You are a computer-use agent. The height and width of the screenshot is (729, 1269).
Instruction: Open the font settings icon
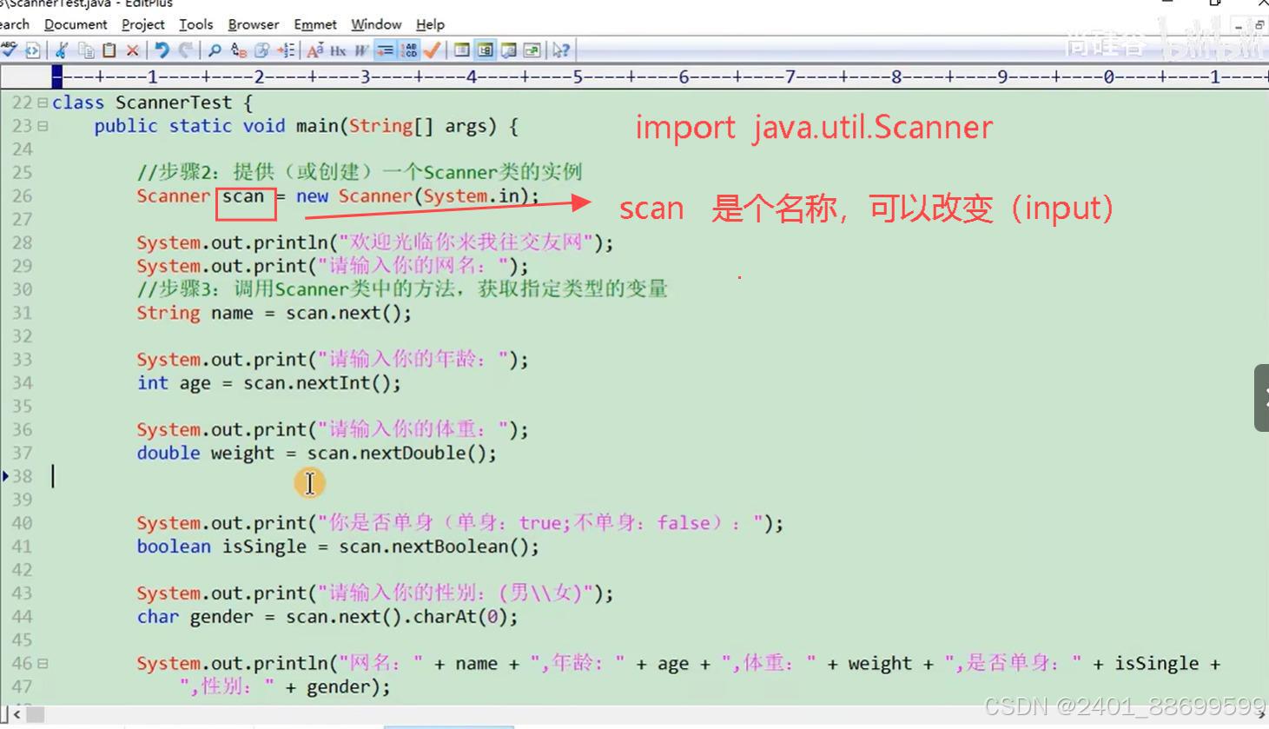315,50
